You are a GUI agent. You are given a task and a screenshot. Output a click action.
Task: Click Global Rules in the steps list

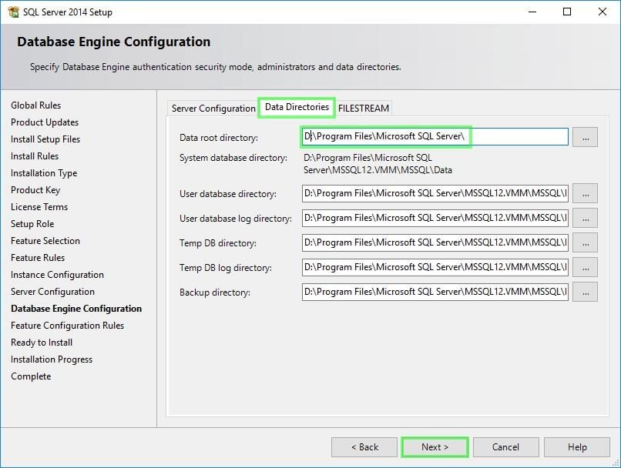point(35,105)
